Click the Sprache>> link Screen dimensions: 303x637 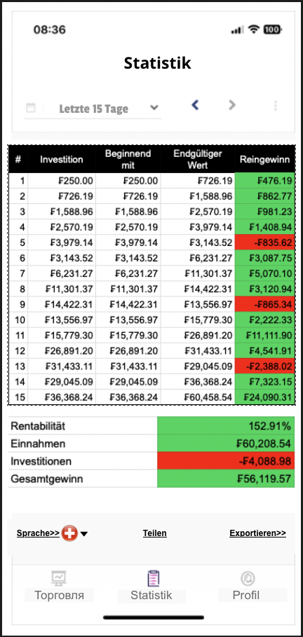[x=39, y=533]
